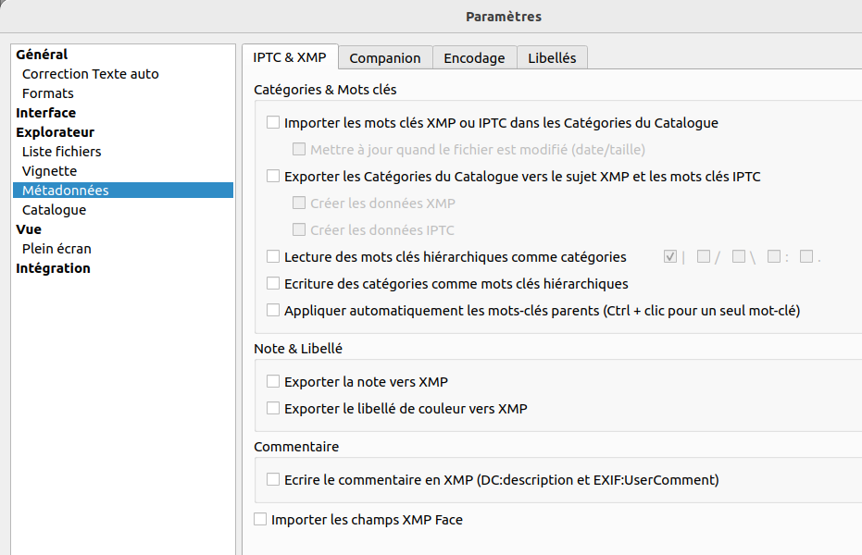Toggle Lecture des mots clés hiérarchiques checkbox
Viewport: 862px width, 555px height.
coord(273,256)
